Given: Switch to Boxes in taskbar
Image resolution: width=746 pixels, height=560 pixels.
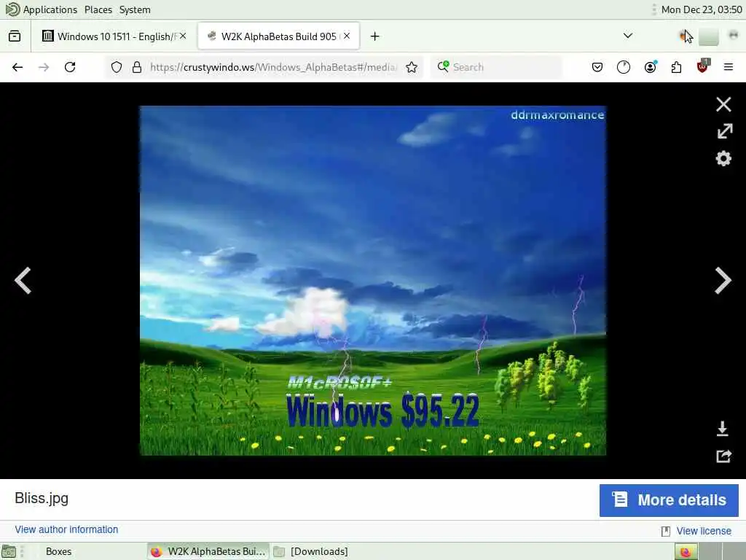Looking at the screenshot, I should coord(58,551).
